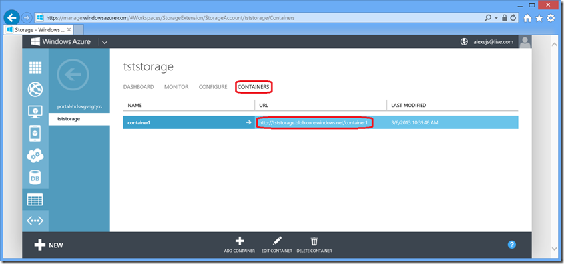This screenshot has height=264, width=564.
Task: Select the portalvhdswgvngtyx storage account
Action: pos(79,106)
